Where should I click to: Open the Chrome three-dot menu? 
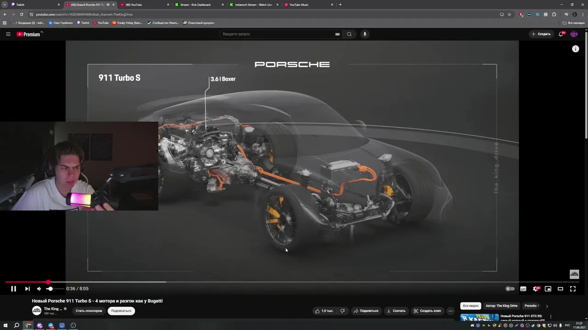tap(582, 14)
